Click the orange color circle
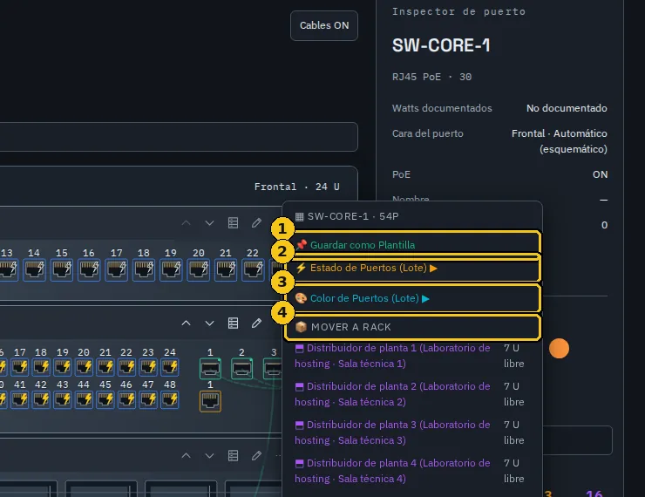This screenshot has width=645, height=497. [x=559, y=349]
